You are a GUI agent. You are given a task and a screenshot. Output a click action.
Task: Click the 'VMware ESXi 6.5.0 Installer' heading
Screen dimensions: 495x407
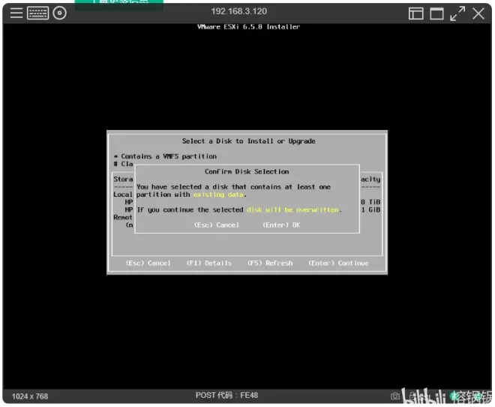(x=248, y=27)
